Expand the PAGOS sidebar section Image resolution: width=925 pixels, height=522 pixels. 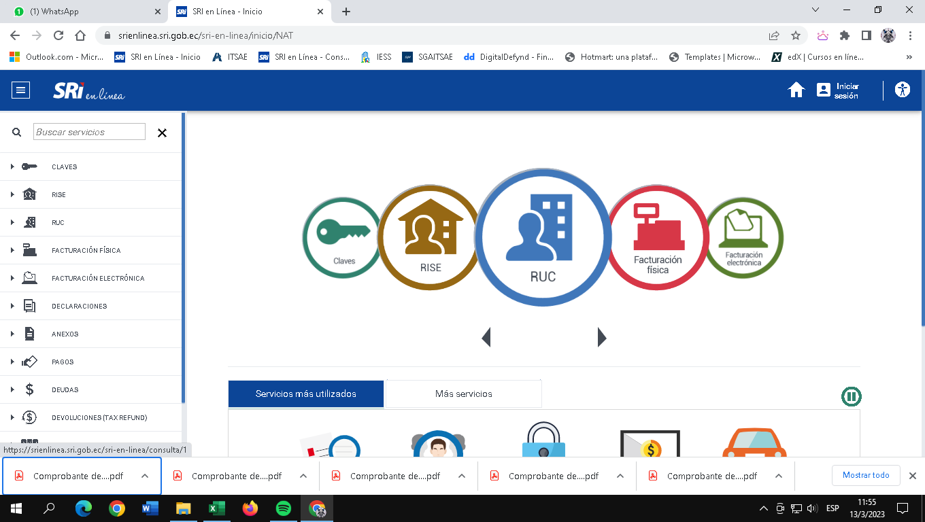pos(63,362)
